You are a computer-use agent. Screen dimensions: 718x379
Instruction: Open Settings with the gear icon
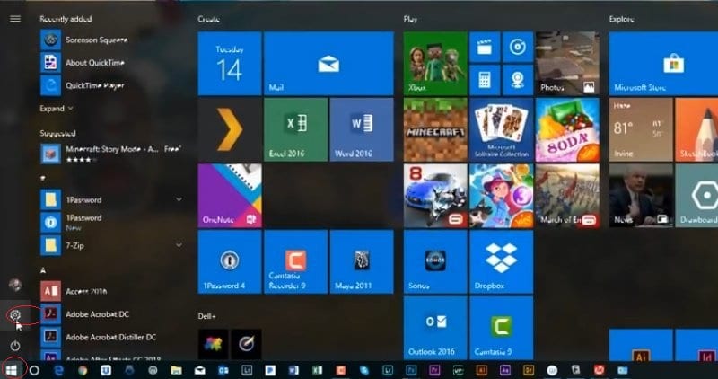coord(15,315)
